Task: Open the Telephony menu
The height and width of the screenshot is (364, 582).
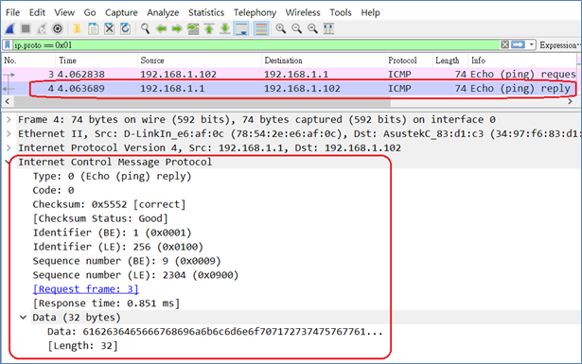Action: pos(255,12)
